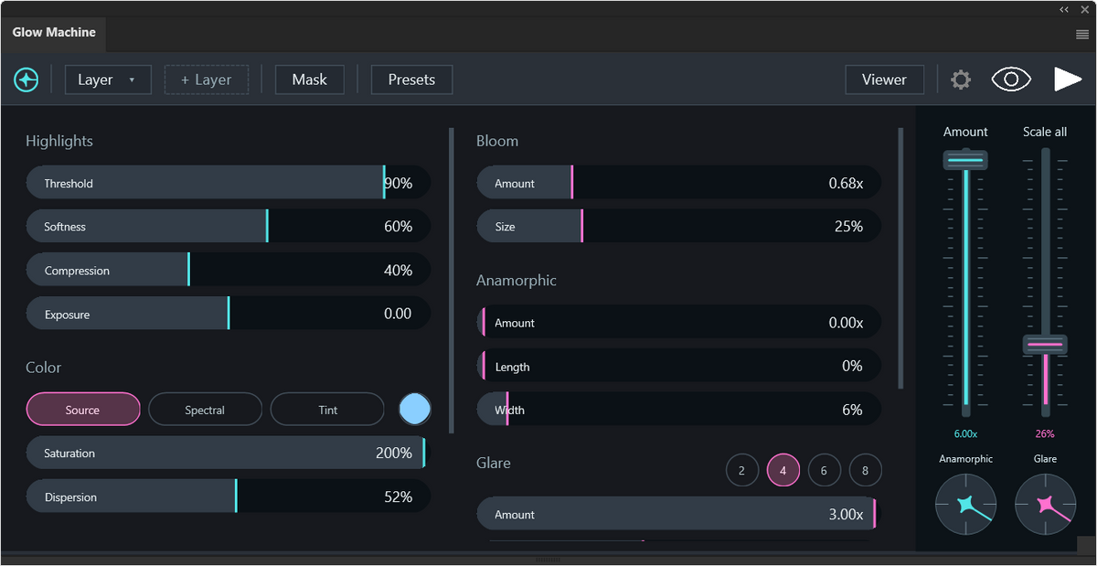Open the Layer dropdown

(108, 80)
